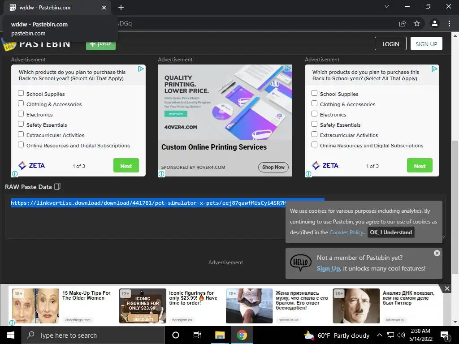Image resolution: width=459 pixels, height=344 pixels.
Task: Bookmark this tab with the star icon
Action: (417, 23)
